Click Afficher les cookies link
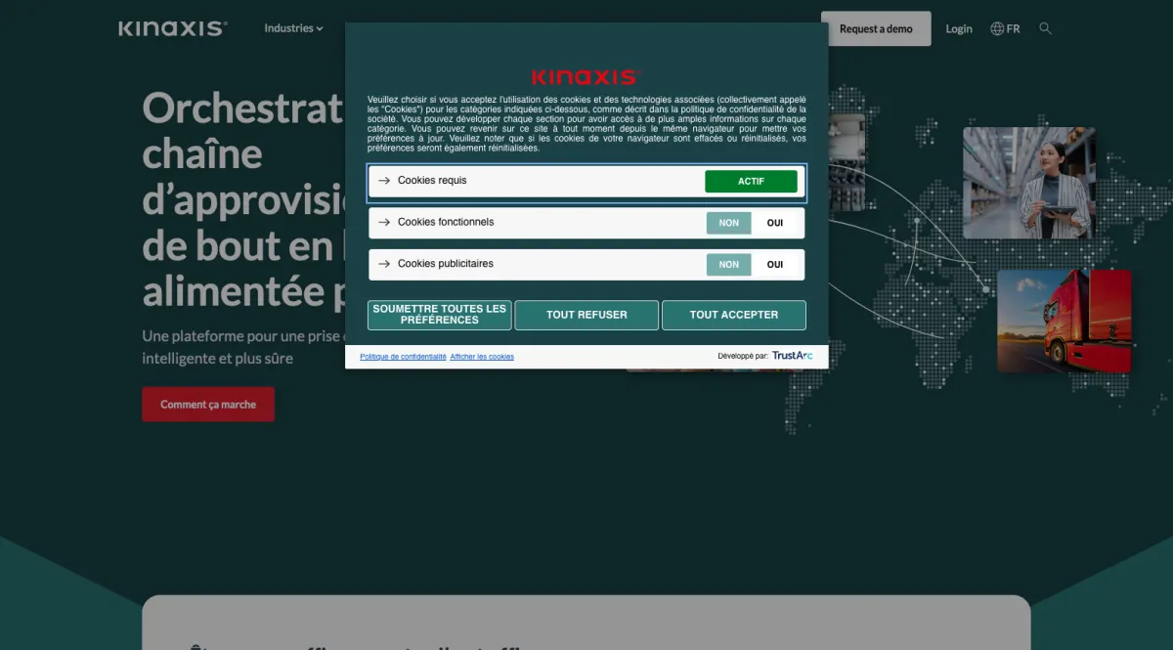The width and height of the screenshot is (1173, 650). tap(482, 356)
